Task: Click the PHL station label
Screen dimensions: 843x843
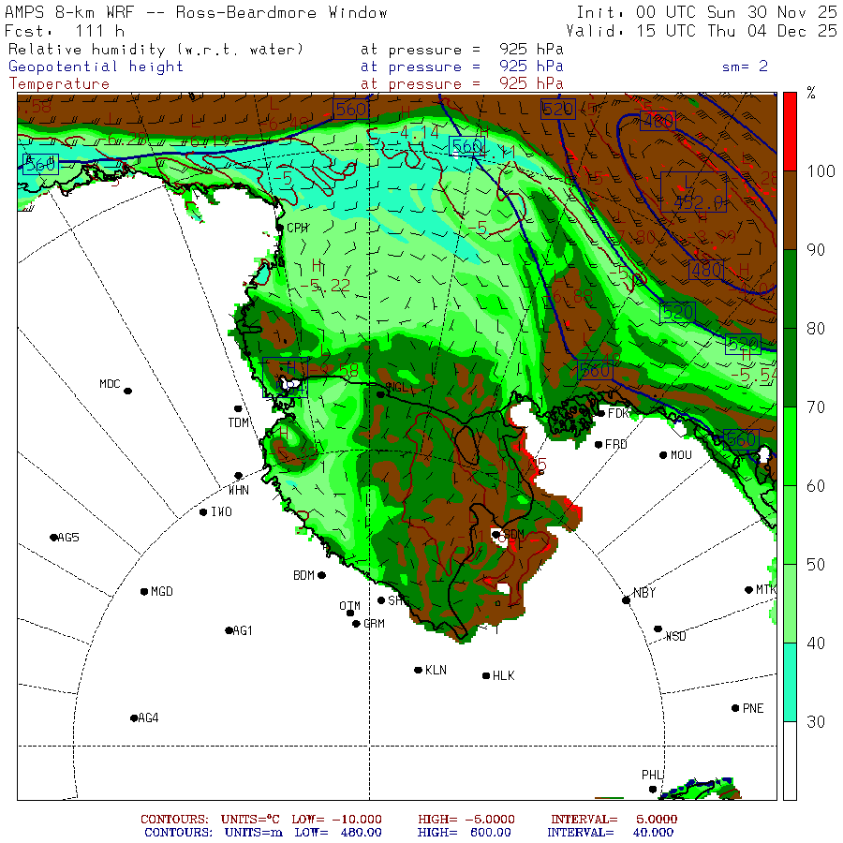Action: click(652, 775)
